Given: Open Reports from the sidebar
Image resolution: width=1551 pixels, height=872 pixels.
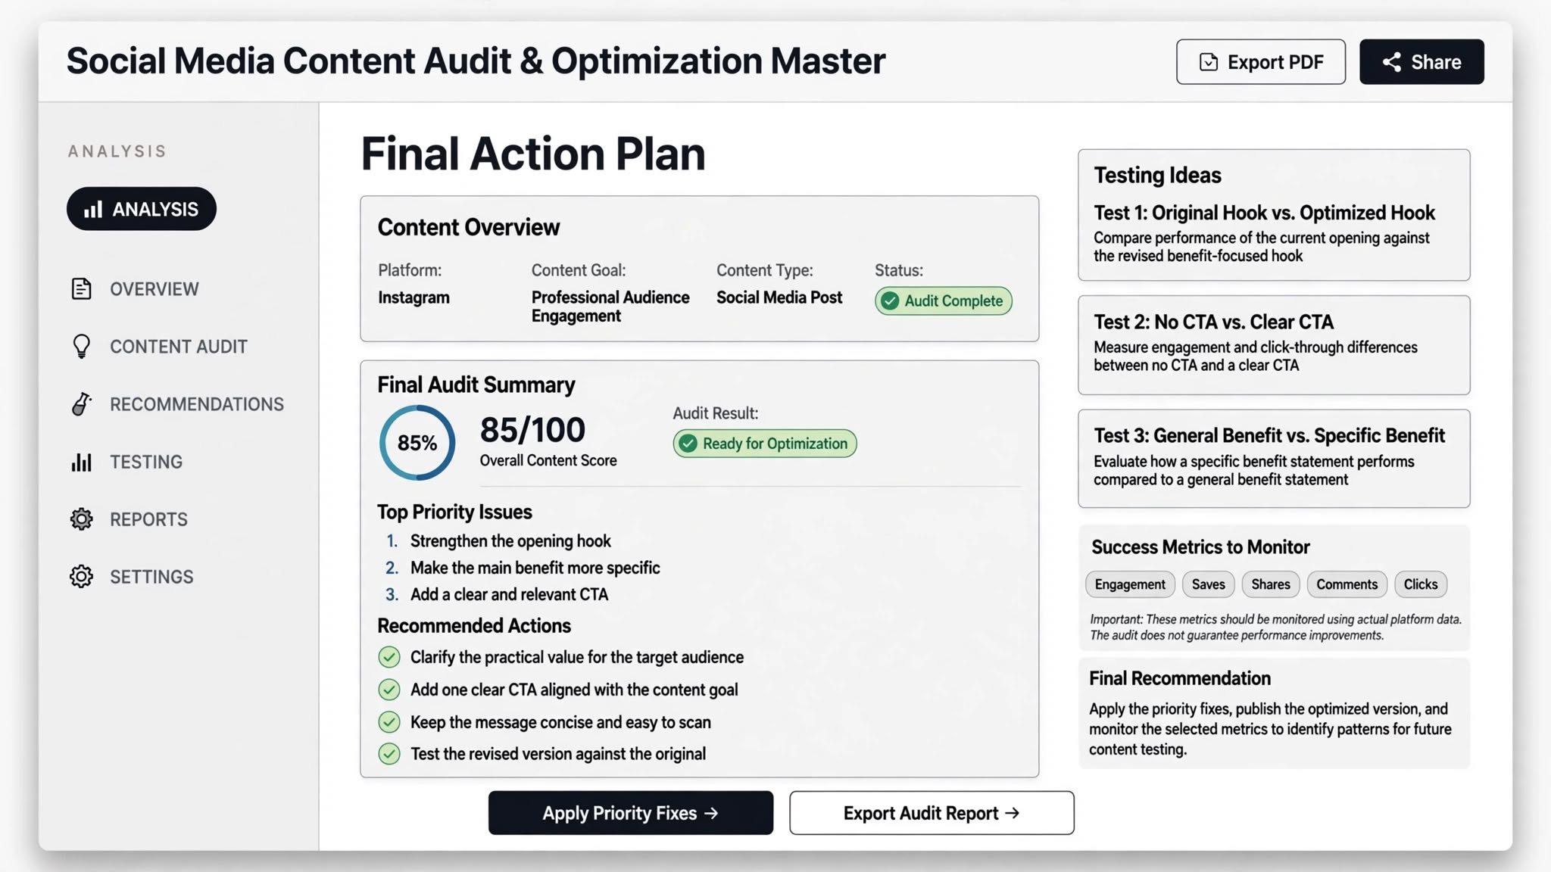Looking at the screenshot, I should pos(129,519).
